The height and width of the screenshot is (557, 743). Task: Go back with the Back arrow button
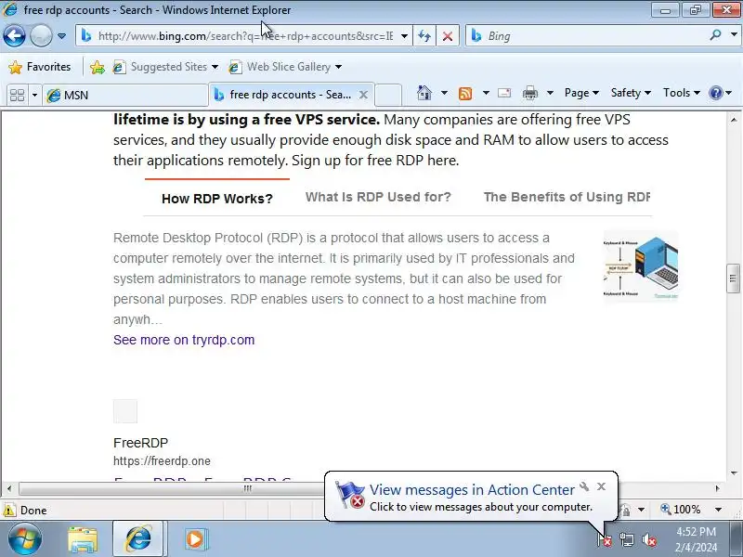(14, 36)
